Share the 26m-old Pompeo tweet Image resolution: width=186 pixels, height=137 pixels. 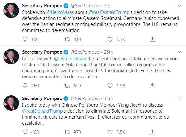pyautogui.click(x=152, y=86)
